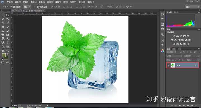This screenshot has width=201, height=108.
Task: Select the 背景 layer thumbnail
Action: click(x=173, y=65)
